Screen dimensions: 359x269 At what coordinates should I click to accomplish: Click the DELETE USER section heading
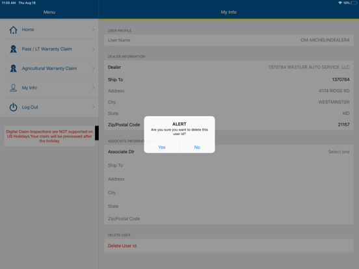[119, 235]
